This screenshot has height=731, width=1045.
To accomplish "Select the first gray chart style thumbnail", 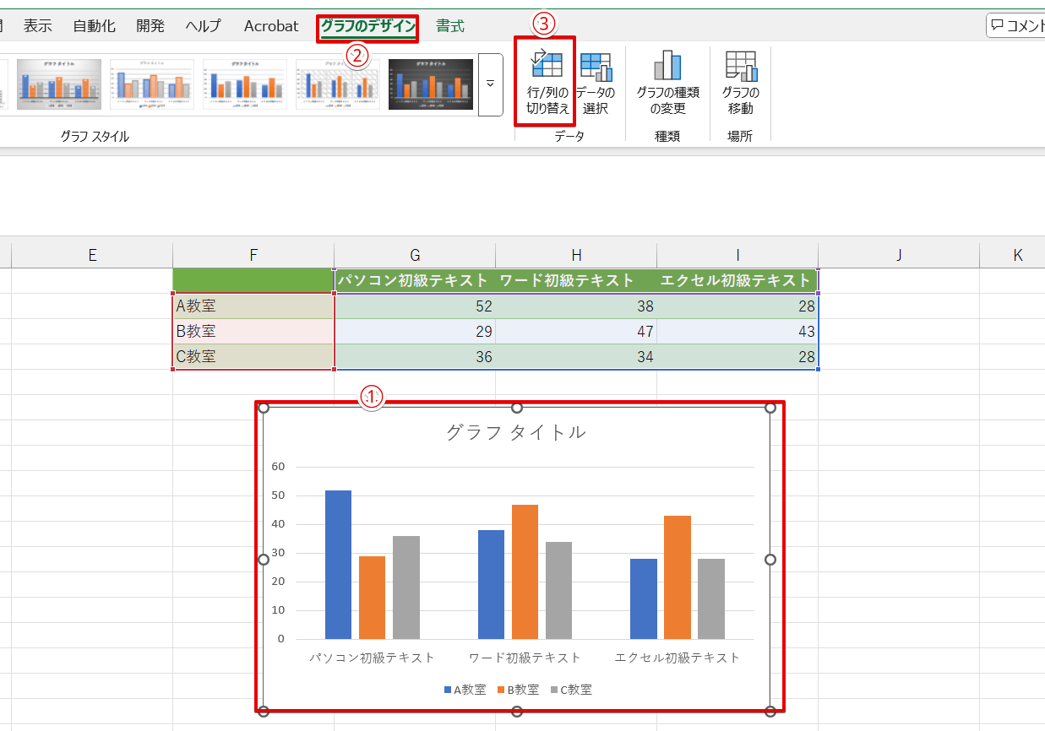I will pyautogui.click(x=59, y=84).
